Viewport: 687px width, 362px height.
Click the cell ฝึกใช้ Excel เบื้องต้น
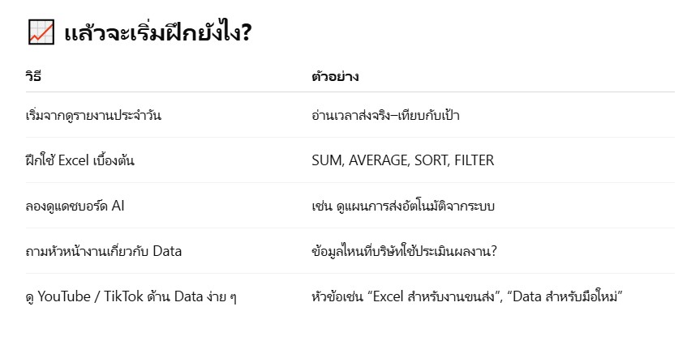(x=79, y=160)
